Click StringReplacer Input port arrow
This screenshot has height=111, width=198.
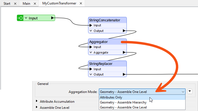[91, 69]
